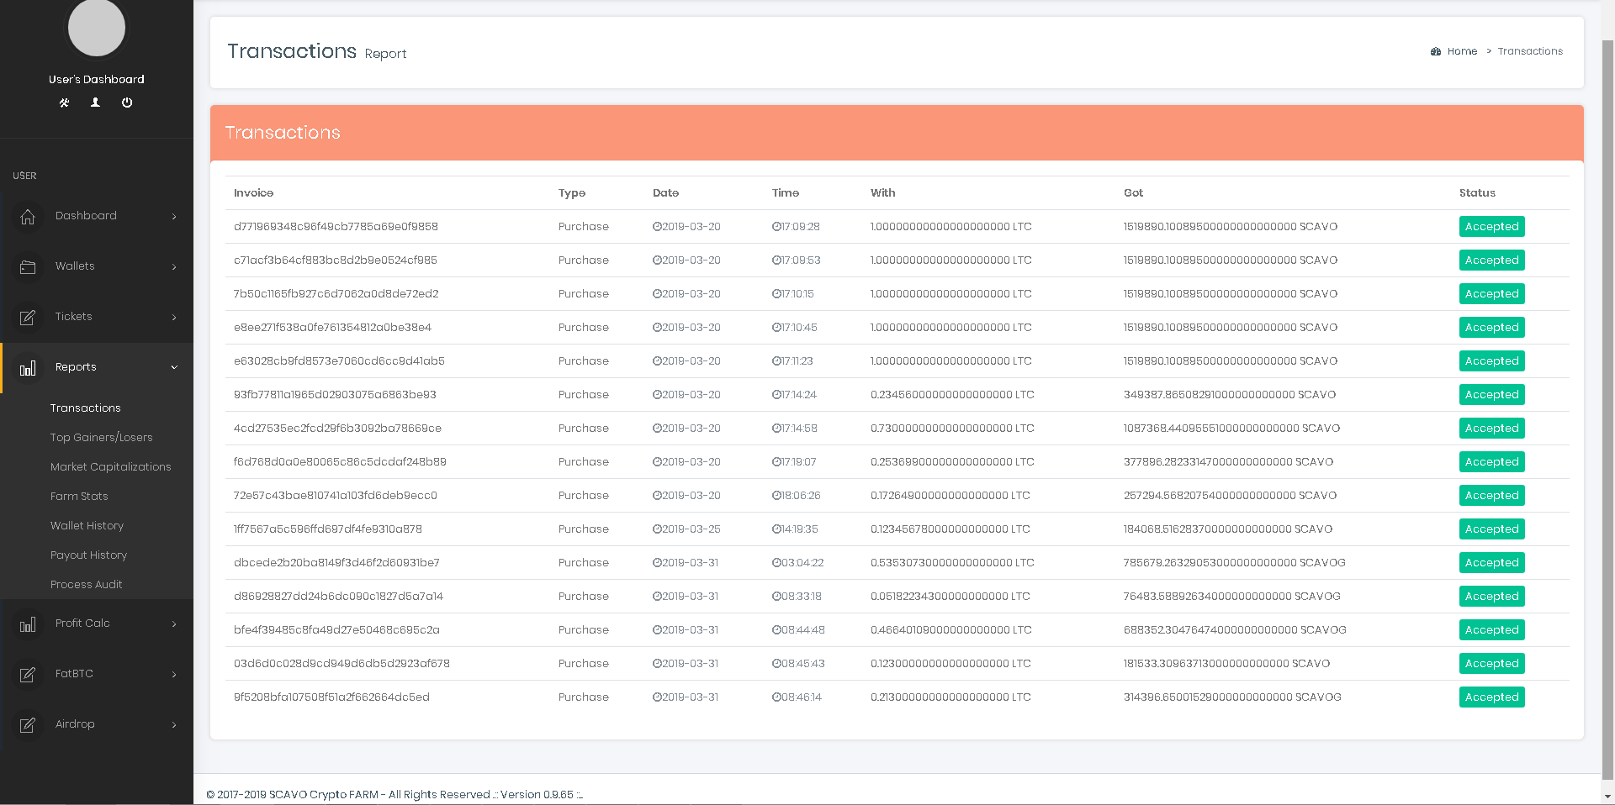Click the tools settings icon under User's Dashboard
This screenshot has height=805, width=1615.
[x=64, y=103]
